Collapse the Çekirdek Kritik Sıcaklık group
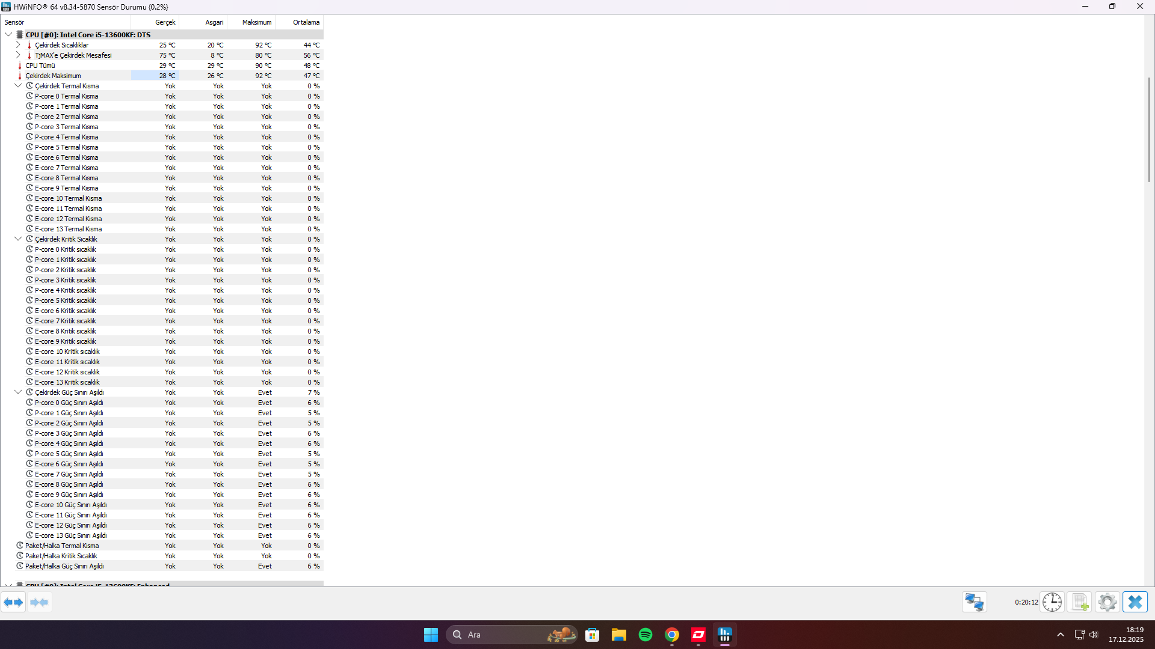1155x649 pixels. pos(18,239)
